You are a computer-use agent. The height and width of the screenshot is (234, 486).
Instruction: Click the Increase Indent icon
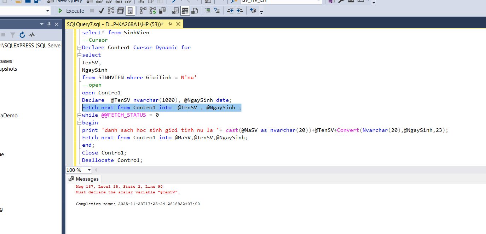tap(239, 11)
